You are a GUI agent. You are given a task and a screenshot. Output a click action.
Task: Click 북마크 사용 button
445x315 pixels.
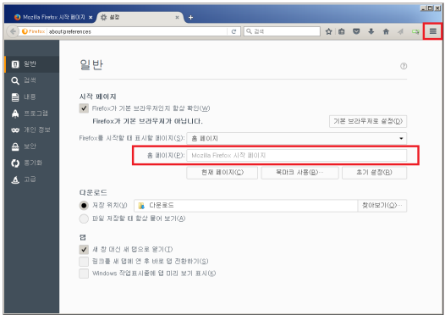click(299, 173)
